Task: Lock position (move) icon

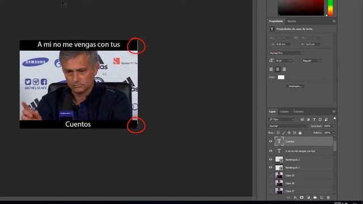Action: tap(289, 133)
